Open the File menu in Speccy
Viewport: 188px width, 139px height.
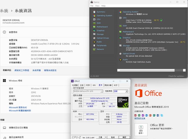pyautogui.click(x=92, y=6)
